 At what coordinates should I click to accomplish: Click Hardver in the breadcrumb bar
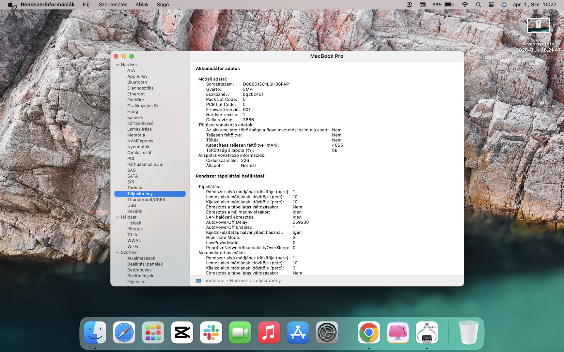[239, 281]
